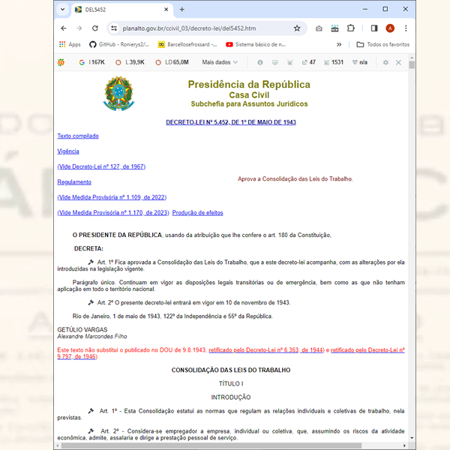Click the scrollbar up arrow

pos(412,58)
